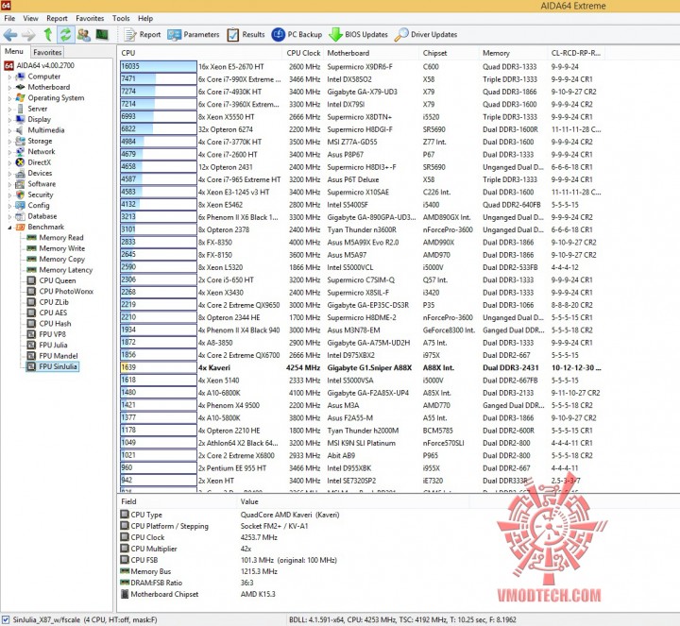The width and height of the screenshot is (680, 626).
Task: Select the Memory Latency benchmark
Action: coord(66,270)
